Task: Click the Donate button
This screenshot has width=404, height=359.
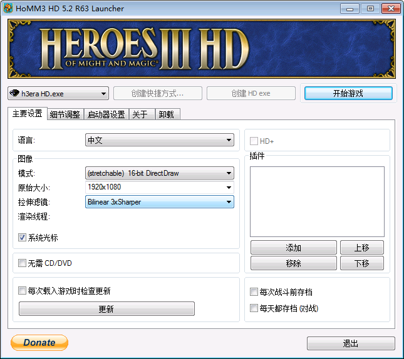Action: (39, 343)
